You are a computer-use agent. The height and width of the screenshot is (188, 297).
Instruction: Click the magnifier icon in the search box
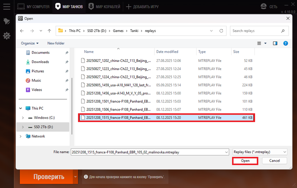tap(283, 31)
